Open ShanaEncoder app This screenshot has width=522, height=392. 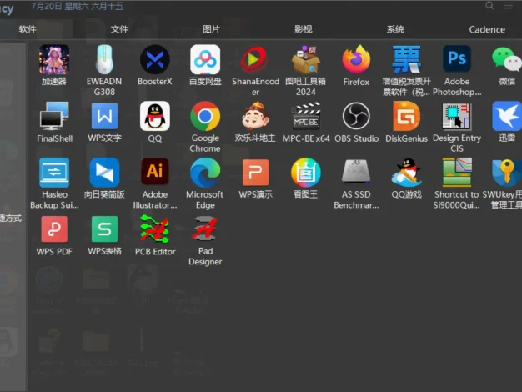(x=255, y=59)
